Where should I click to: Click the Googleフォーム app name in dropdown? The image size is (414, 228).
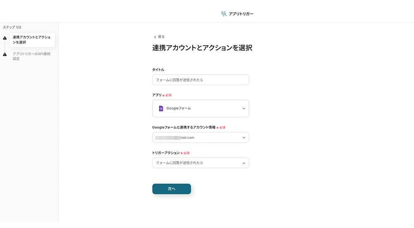click(178, 109)
